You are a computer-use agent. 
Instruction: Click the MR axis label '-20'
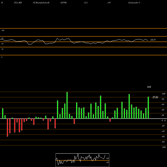point(163,126)
